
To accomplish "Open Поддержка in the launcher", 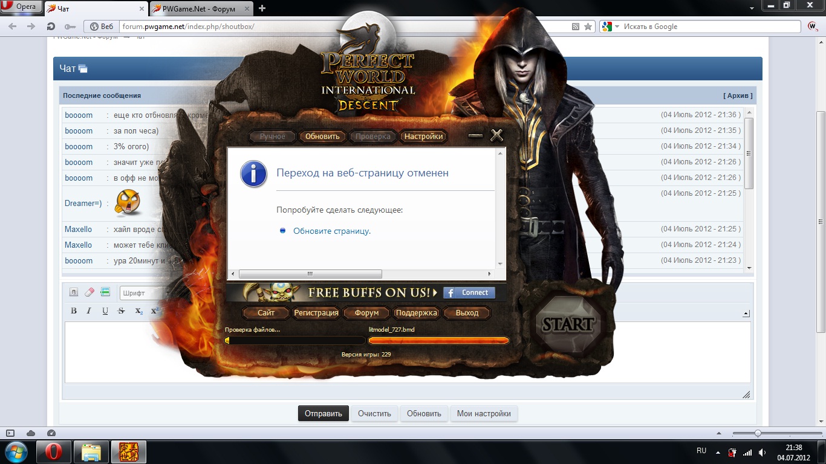I will (416, 313).
